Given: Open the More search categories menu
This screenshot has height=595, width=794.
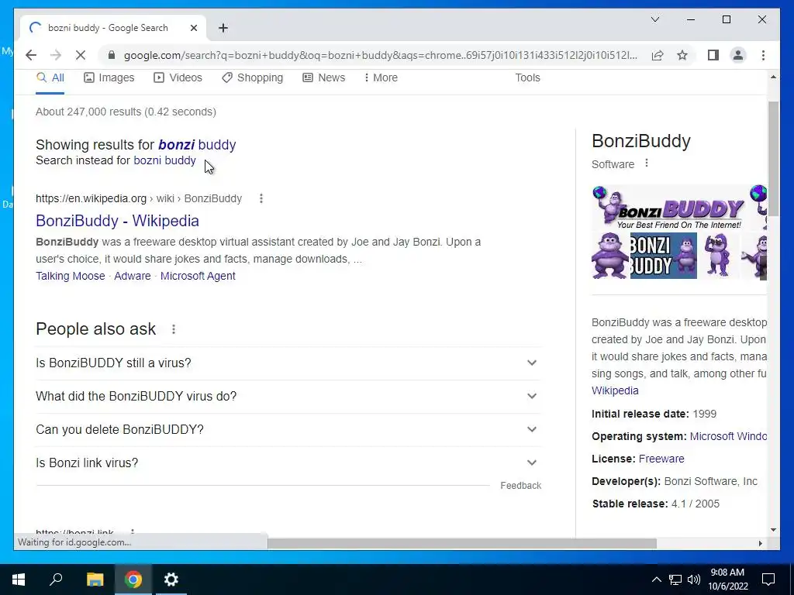Looking at the screenshot, I should coord(381,78).
